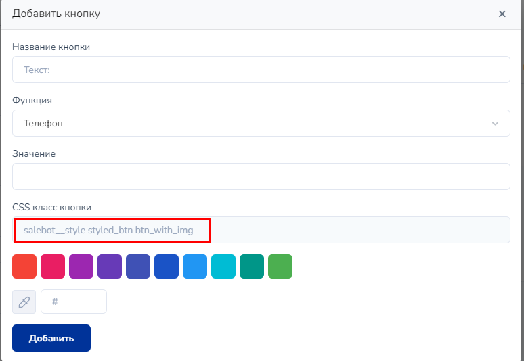Click the hex color '#' input box
This screenshot has height=361, width=524.
click(x=74, y=302)
